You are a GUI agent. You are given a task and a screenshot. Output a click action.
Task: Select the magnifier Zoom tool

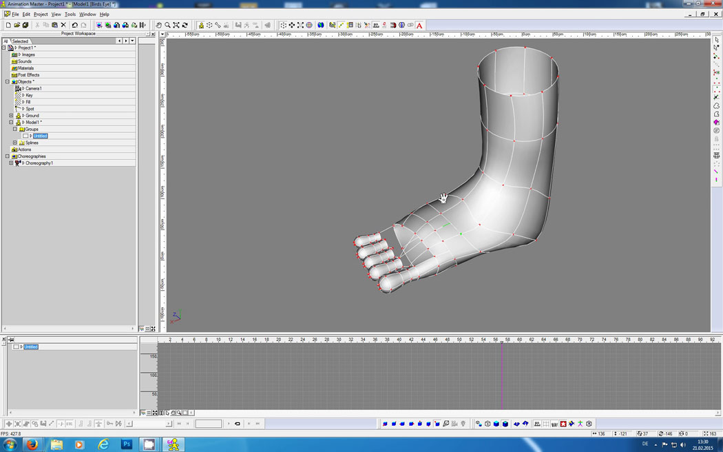(167, 25)
